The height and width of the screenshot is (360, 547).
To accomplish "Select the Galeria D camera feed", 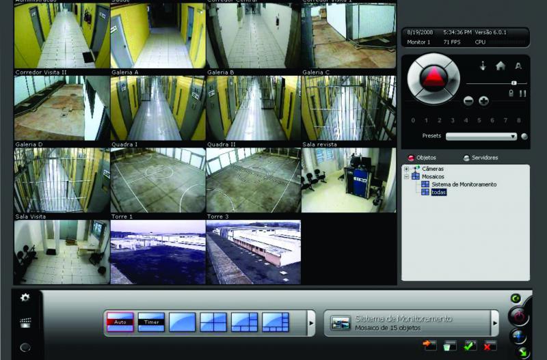I will click(62, 180).
